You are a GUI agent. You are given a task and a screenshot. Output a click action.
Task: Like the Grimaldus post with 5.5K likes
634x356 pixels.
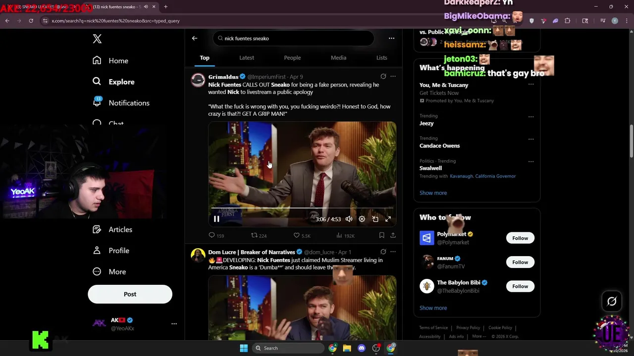[302, 235]
